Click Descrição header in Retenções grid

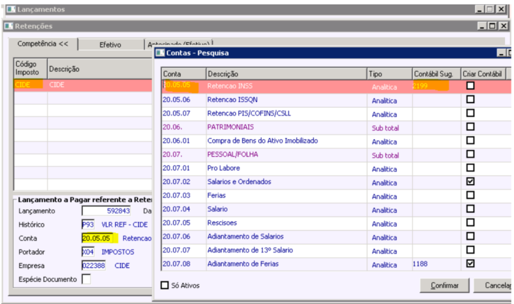(x=100, y=69)
